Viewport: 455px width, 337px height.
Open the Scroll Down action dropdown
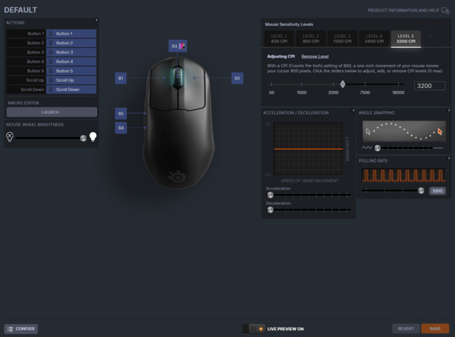coord(71,90)
